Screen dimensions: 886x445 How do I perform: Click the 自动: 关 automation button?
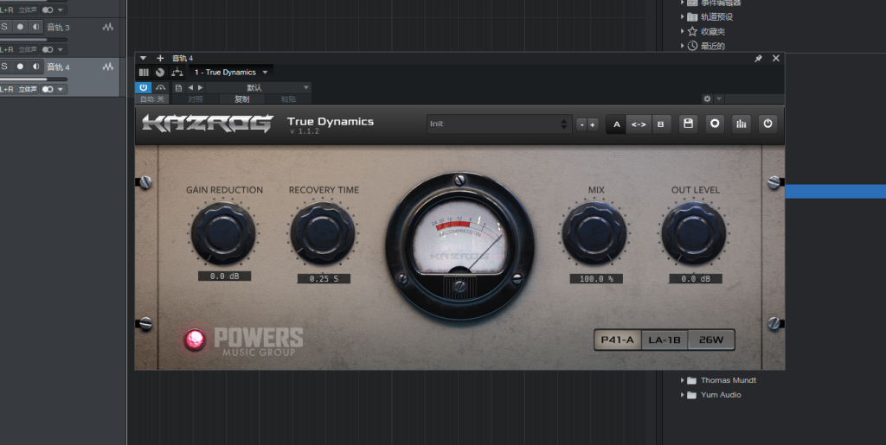pyautogui.click(x=152, y=99)
